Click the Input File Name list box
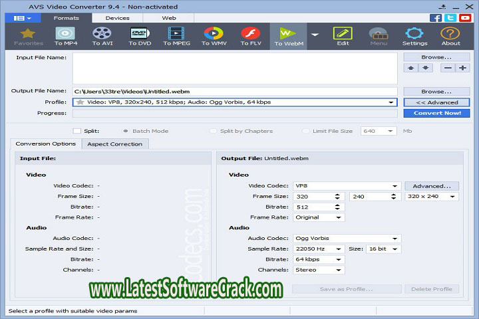The height and width of the screenshot is (319, 479). (235, 68)
